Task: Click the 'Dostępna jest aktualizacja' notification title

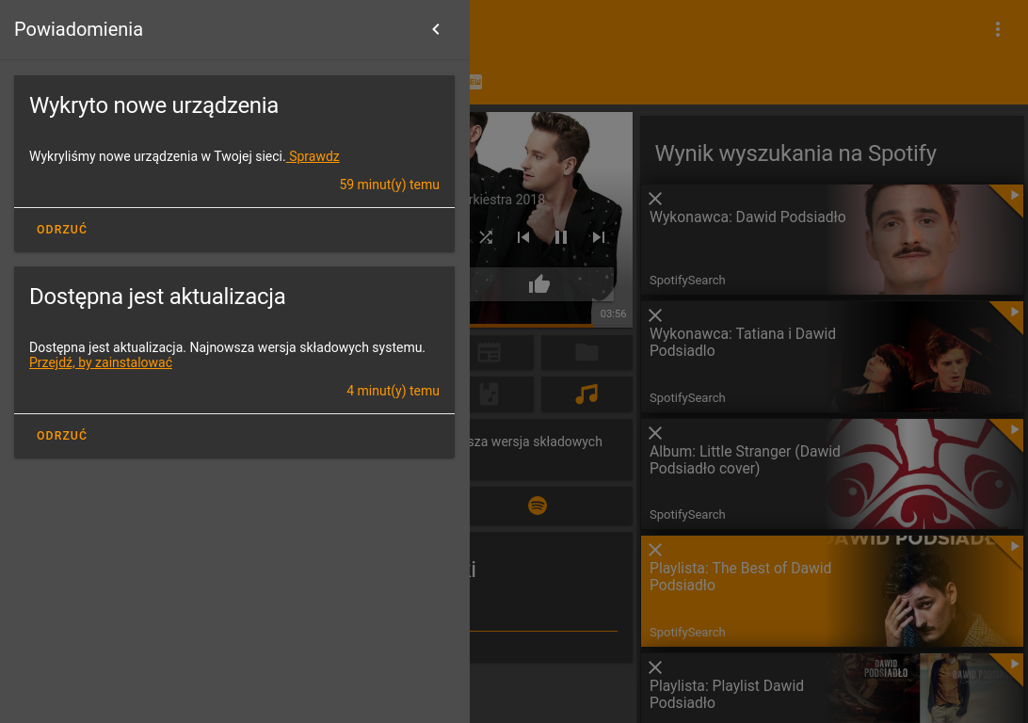Action: [x=157, y=297]
